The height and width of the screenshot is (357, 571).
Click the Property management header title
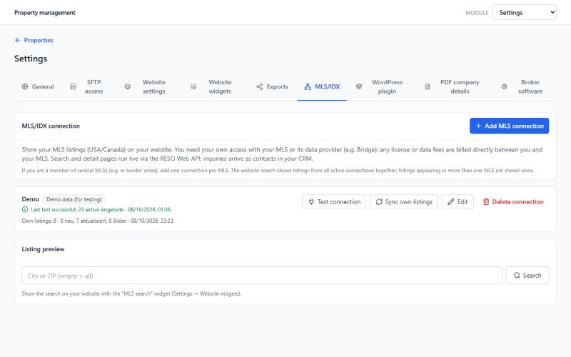45,12
